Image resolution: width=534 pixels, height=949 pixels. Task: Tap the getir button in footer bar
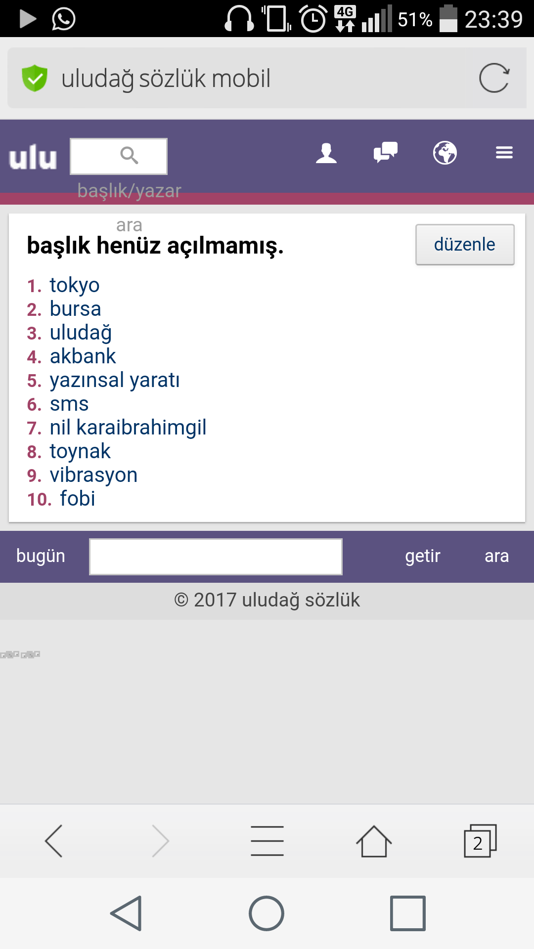point(423,556)
